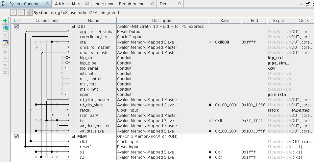Image resolution: width=314 pixels, height=162 pixels.
Task: Click the remove (X) icon in left toolbar
Action: click(5, 35)
